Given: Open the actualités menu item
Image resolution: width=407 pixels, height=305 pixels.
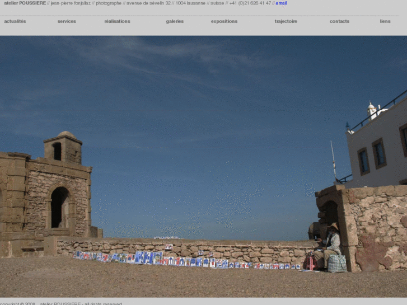Looking at the screenshot, I should tap(15, 21).
